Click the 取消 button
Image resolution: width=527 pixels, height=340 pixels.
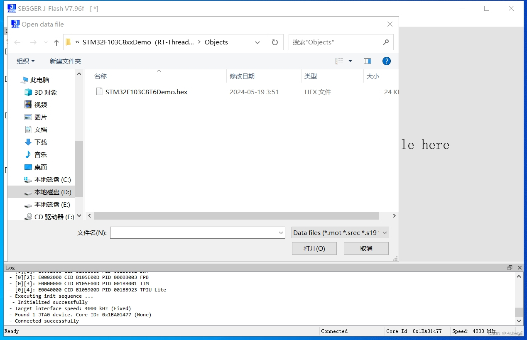(366, 248)
